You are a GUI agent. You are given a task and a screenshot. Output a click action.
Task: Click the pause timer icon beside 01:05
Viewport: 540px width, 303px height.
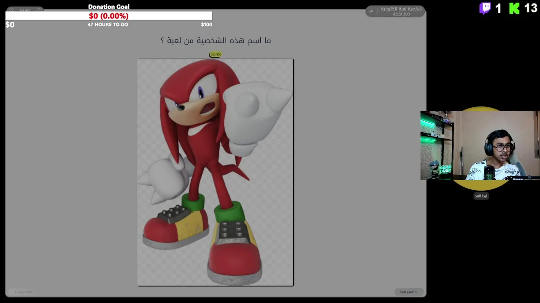pyautogui.click(x=12, y=11)
